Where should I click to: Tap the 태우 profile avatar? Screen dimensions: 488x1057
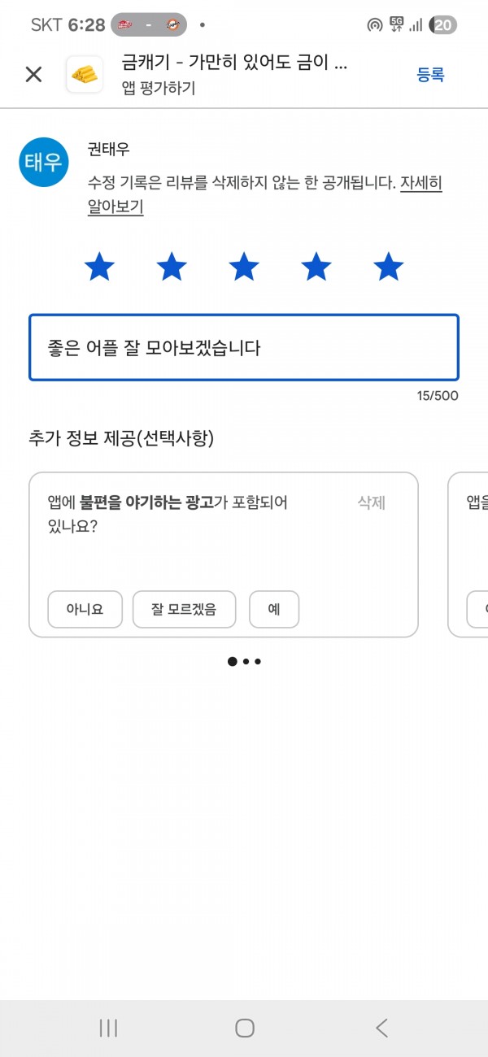click(43, 163)
